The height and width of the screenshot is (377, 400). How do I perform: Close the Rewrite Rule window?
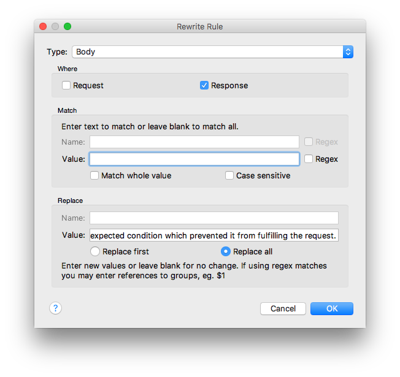[43, 26]
